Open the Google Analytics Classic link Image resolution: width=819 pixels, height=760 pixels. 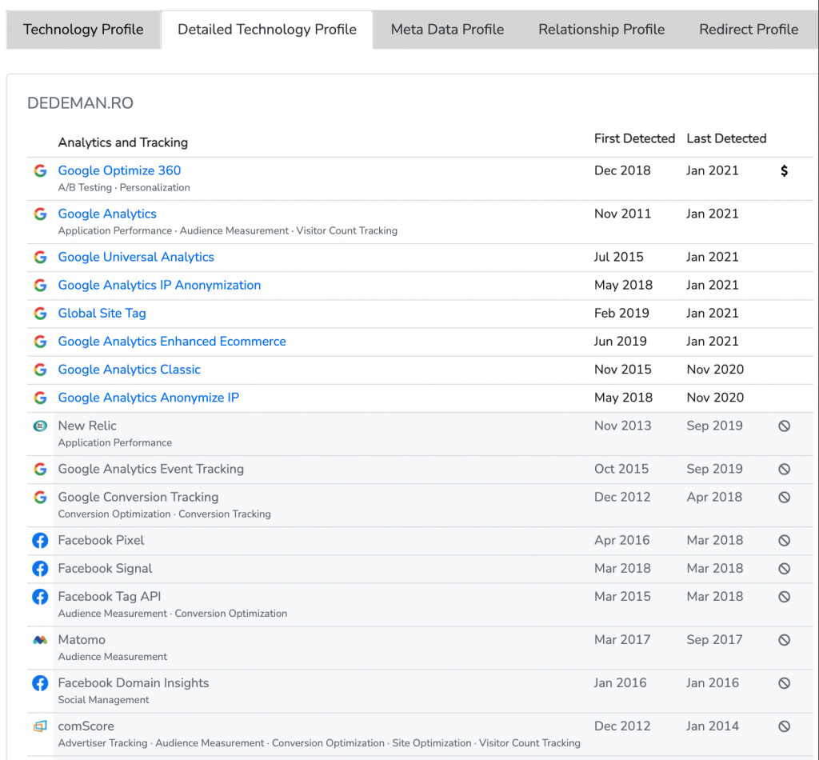(x=129, y=370)
